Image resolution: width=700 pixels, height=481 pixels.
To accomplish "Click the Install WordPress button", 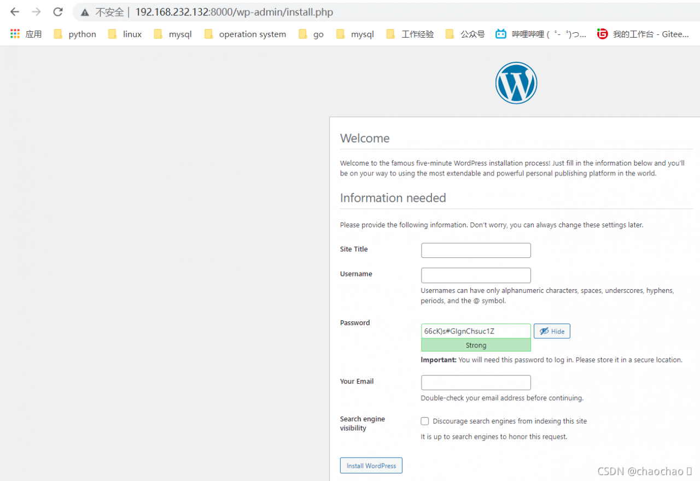I will pos(371,466).
